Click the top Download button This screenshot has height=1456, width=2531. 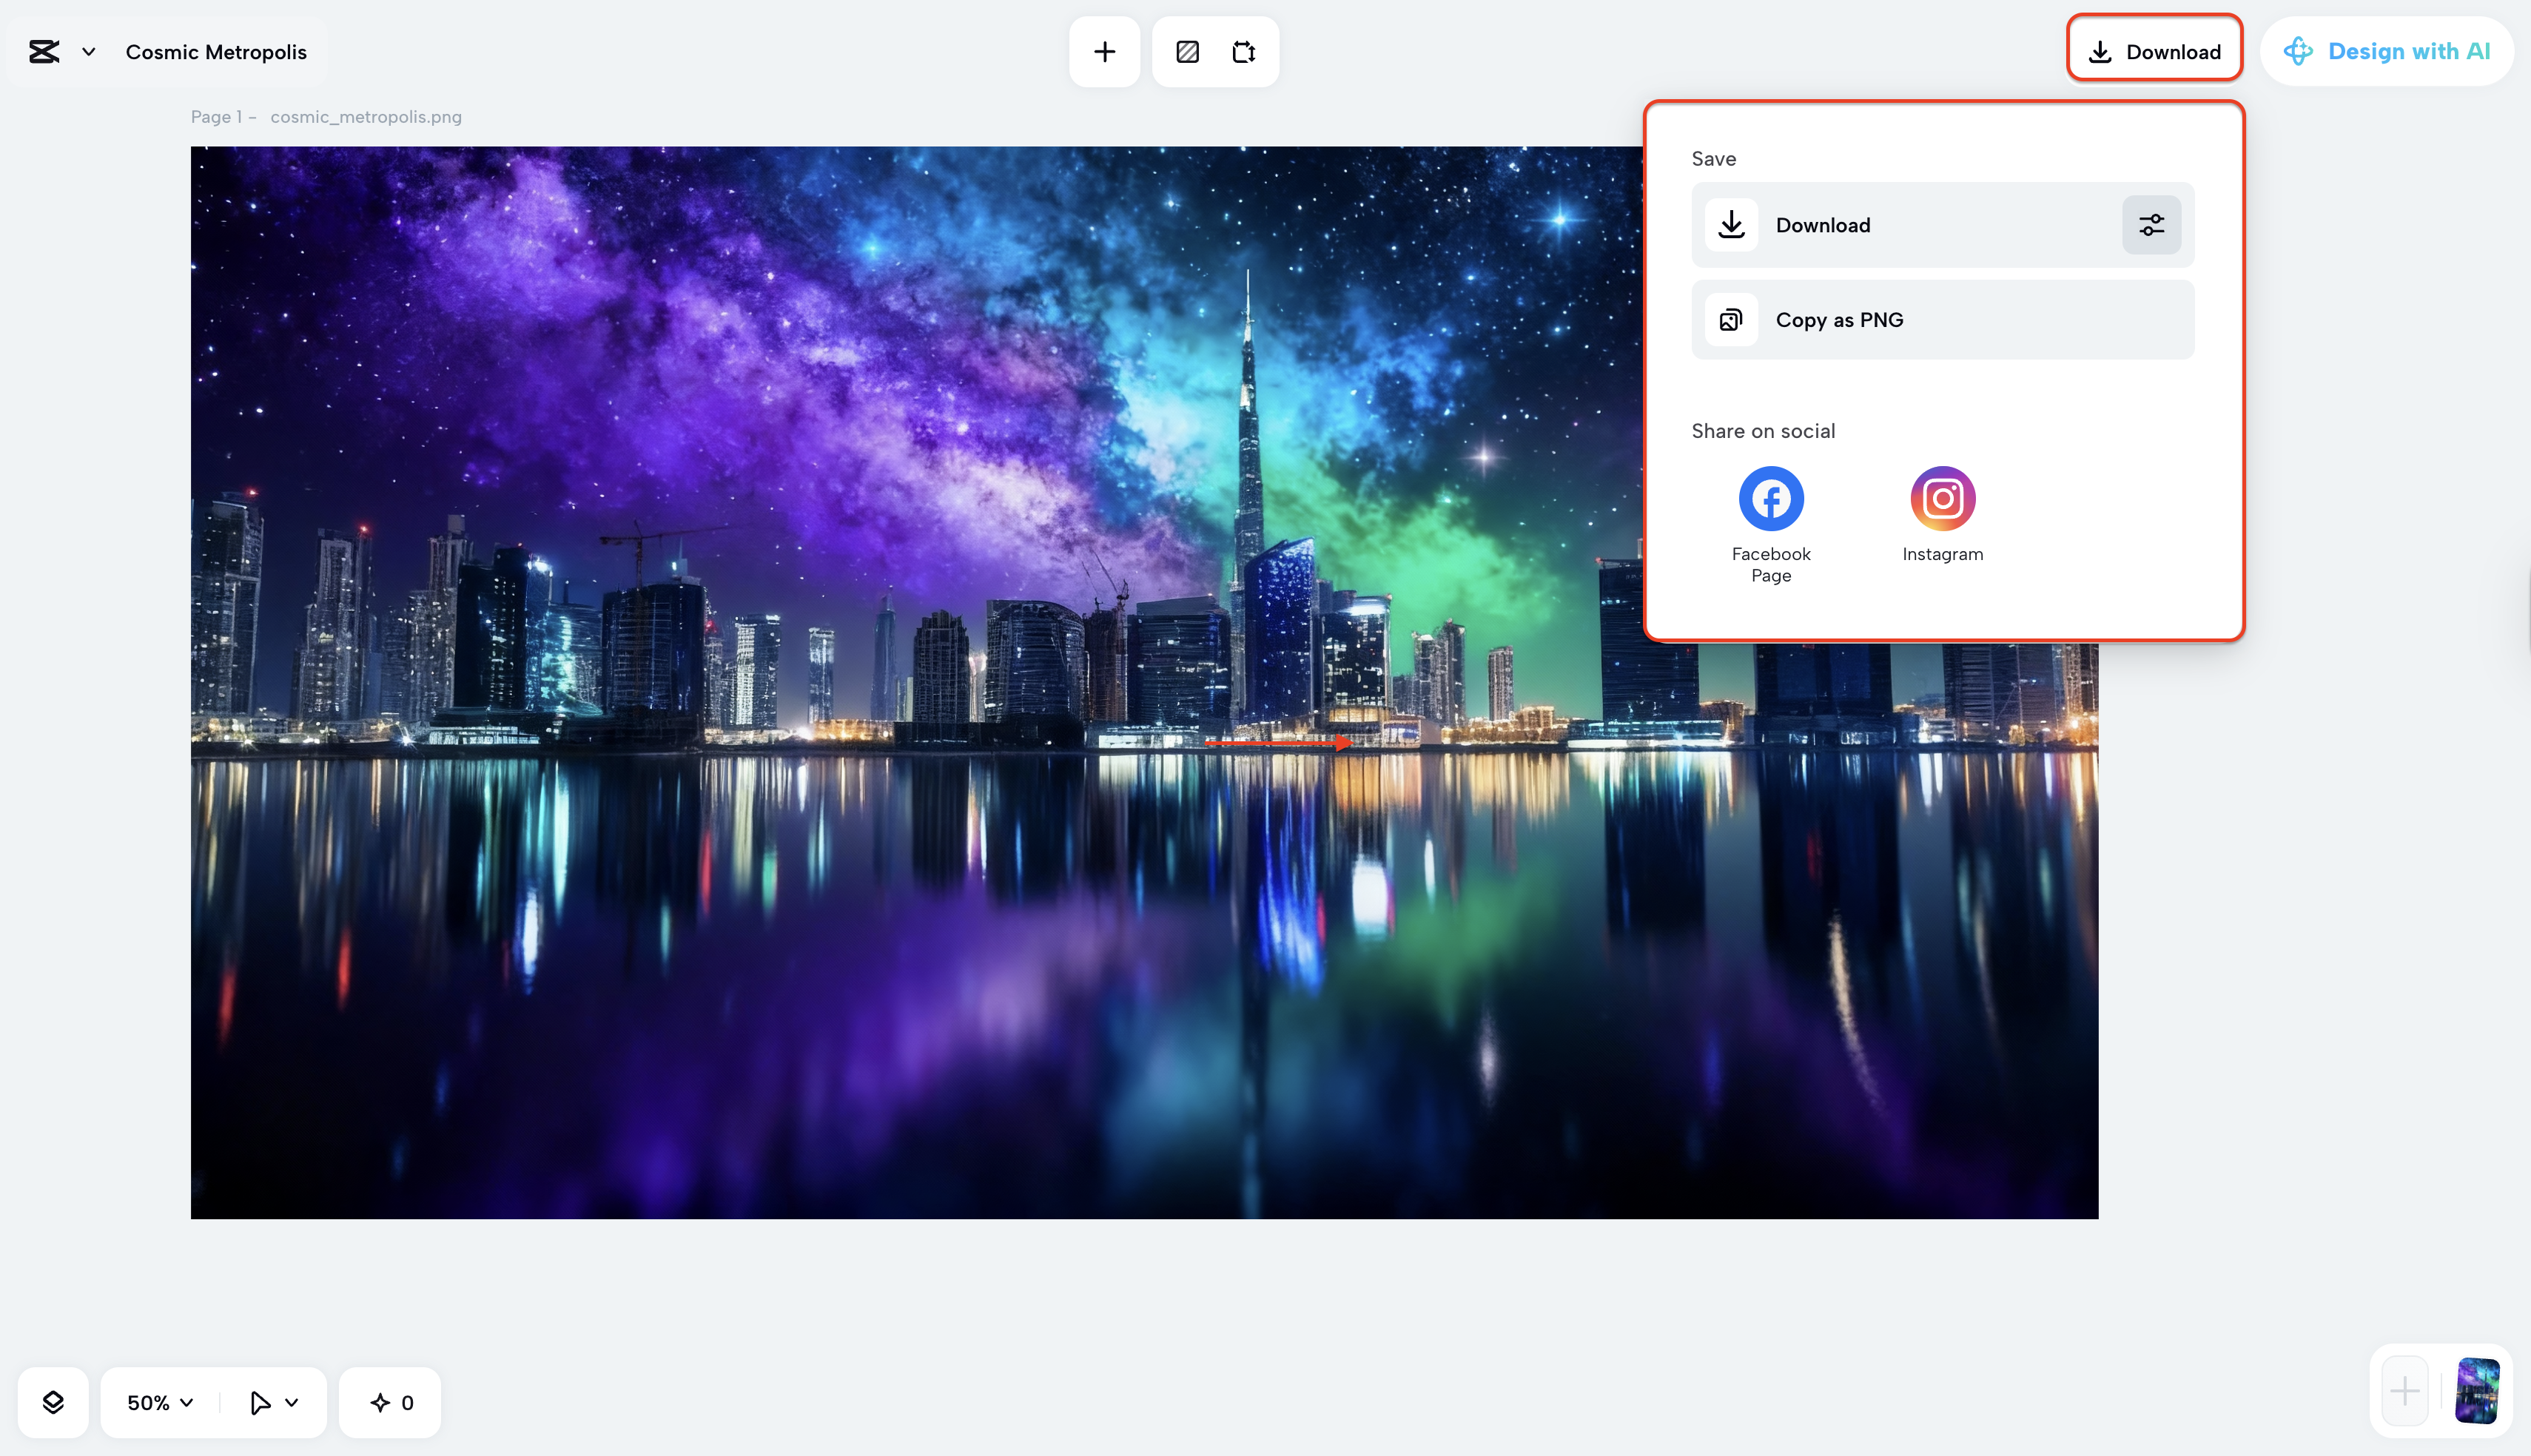(2154, 51)
